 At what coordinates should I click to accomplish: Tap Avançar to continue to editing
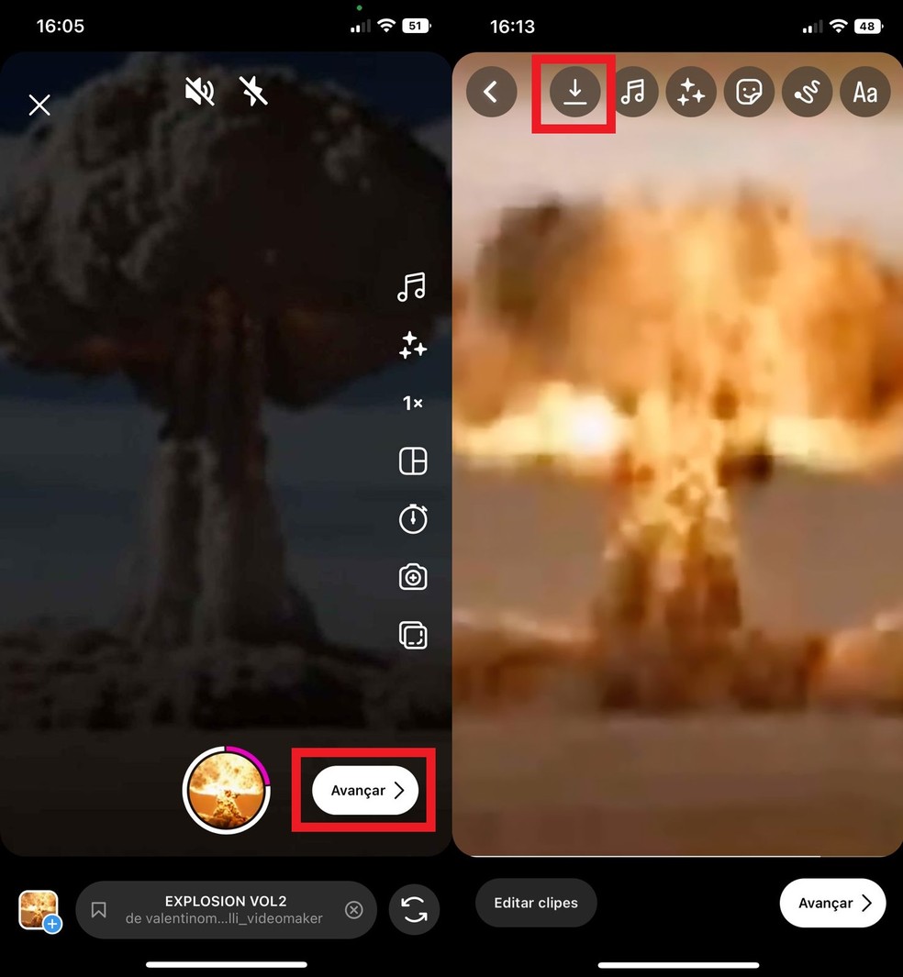[x=363, y=790]
